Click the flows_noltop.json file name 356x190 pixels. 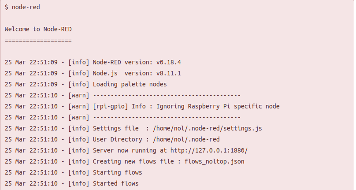(x=214, y=161)
